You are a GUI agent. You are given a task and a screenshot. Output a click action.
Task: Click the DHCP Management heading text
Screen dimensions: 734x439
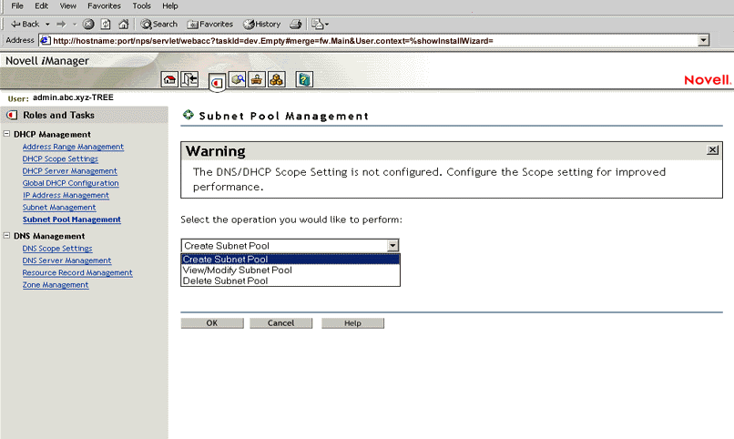52,134
